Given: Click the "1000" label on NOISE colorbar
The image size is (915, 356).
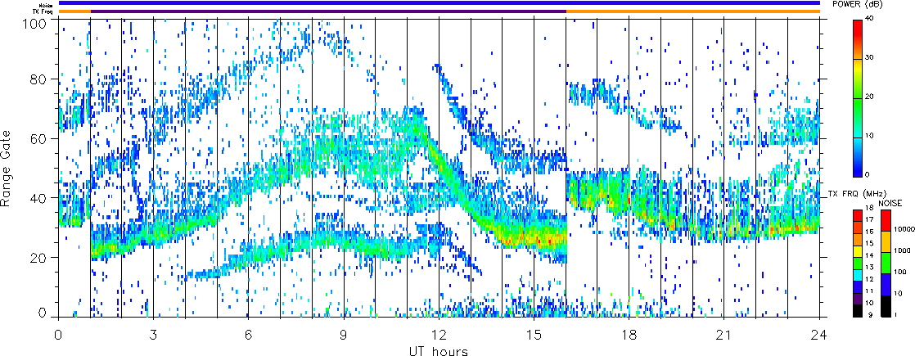Looking at the screenshot, I should (900, 251).
